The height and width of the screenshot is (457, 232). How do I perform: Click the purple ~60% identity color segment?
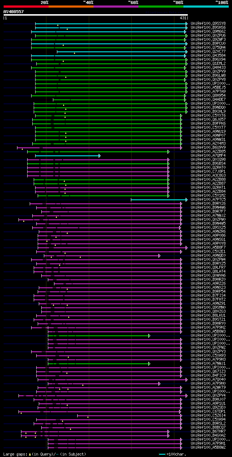[x=116, y=7]
